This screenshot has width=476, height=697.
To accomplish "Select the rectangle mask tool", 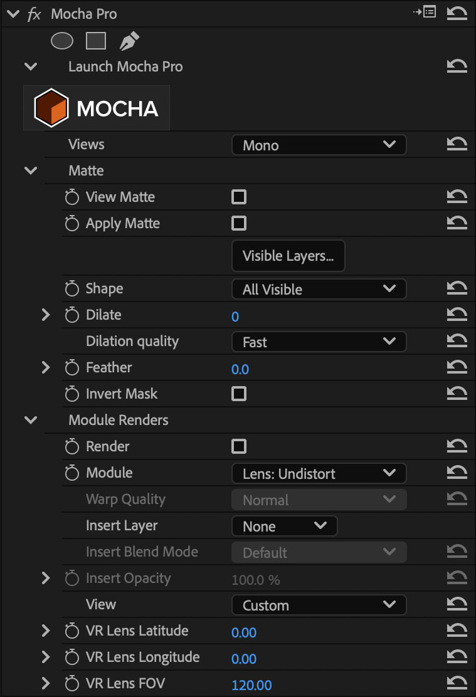I will pos(95,41).
